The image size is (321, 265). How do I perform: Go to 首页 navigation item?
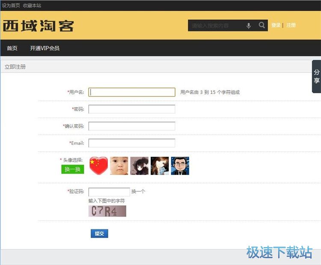coord(12,48)
